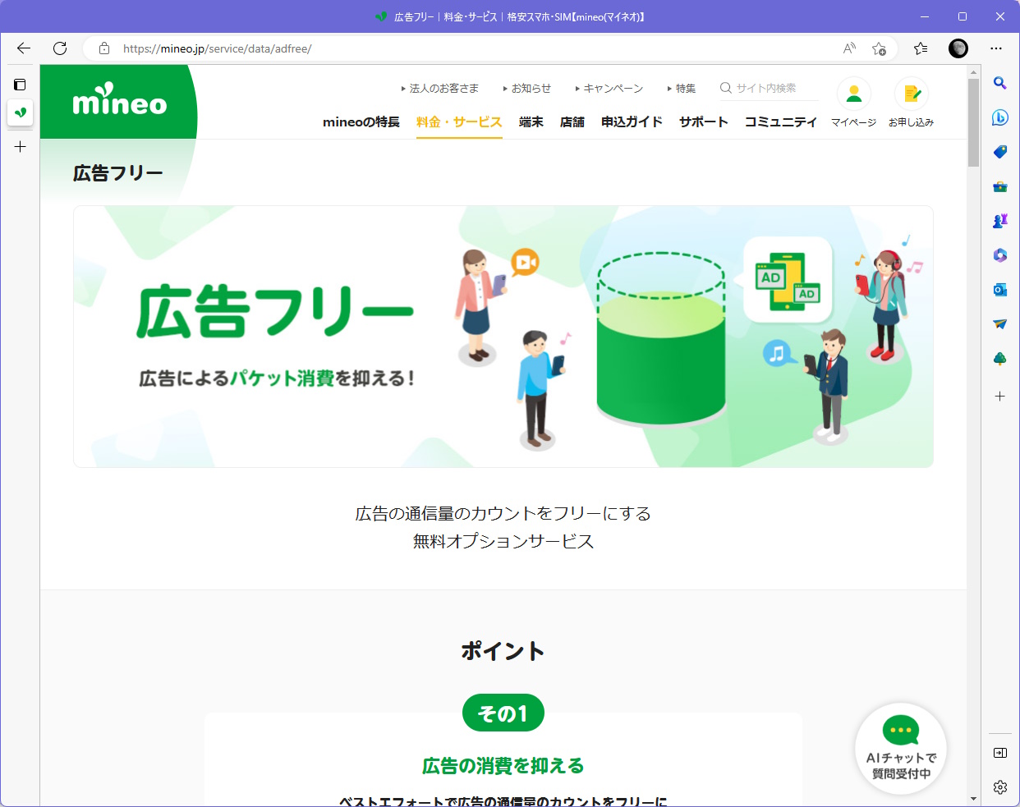Open Outlook in sidebar
The image size is (1020, 807).
pyautogui.click(x=1000, y=290)
